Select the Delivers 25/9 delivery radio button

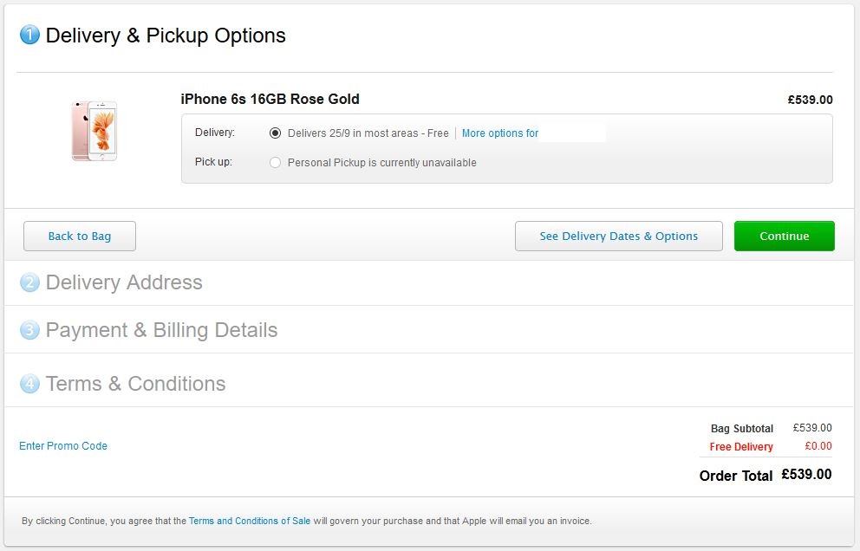coord(276,133)
